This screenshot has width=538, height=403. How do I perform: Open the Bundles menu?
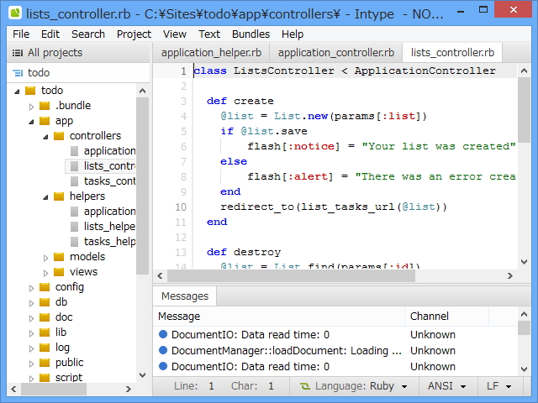click(251, 34)
